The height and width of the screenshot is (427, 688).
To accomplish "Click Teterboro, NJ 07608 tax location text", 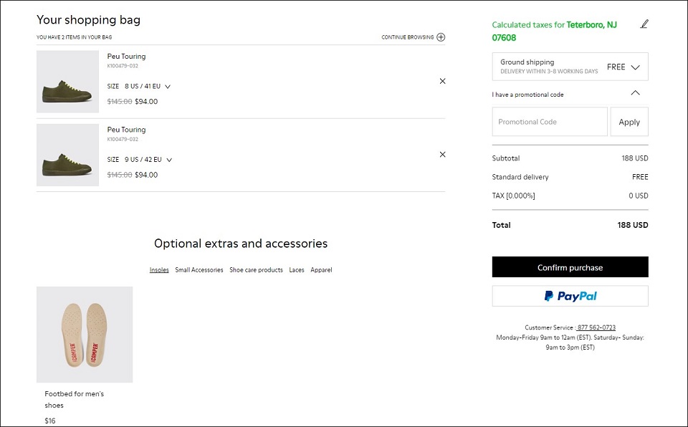I will pos(554,31).
